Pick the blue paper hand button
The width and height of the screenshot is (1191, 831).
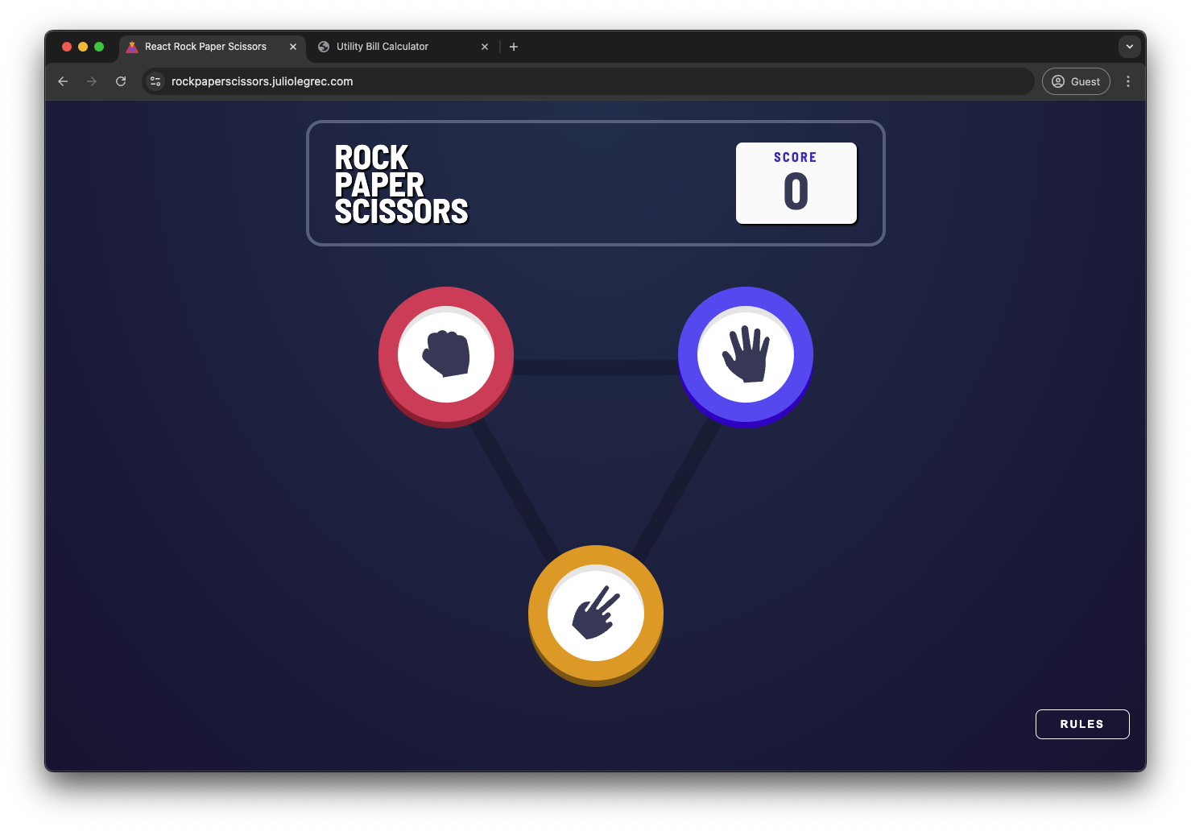745,354
